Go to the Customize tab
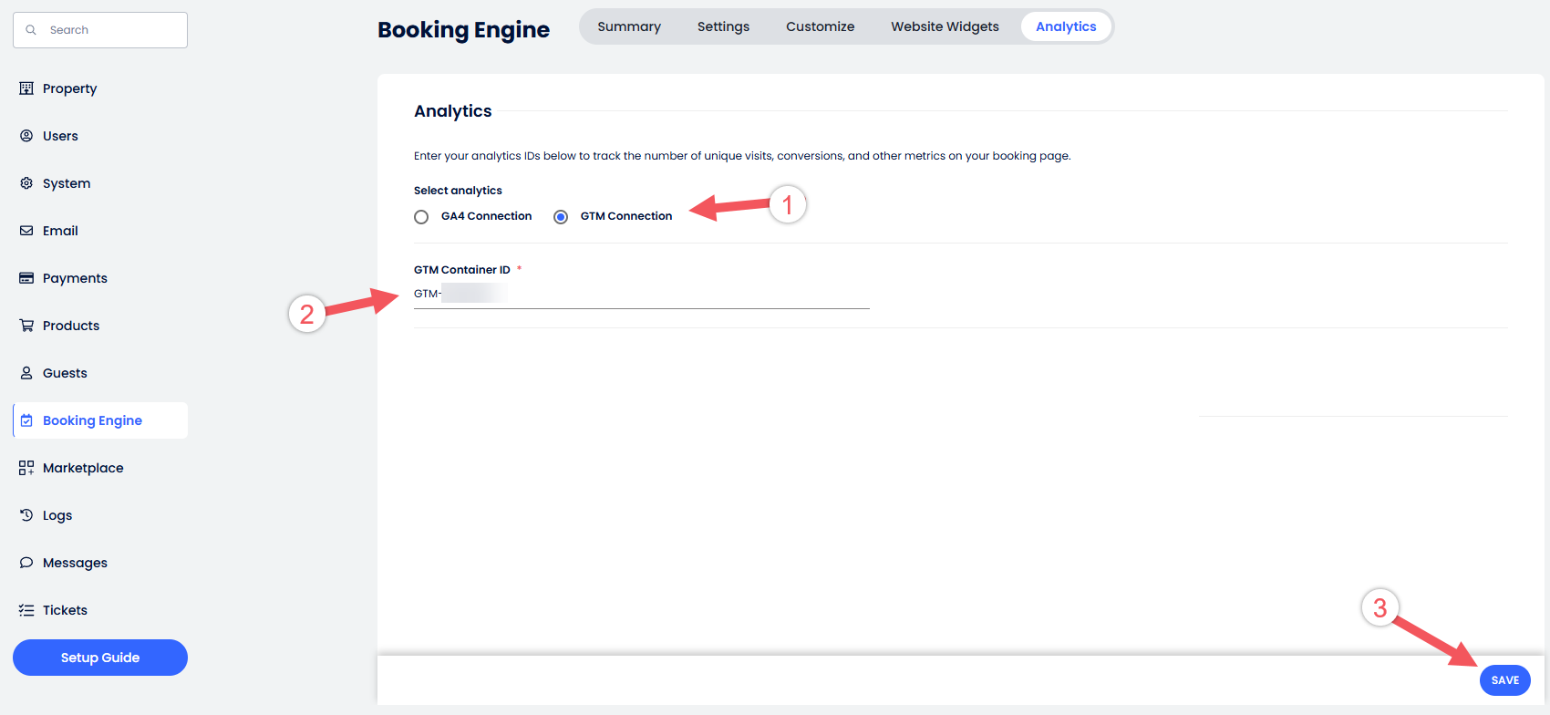Viewport: 1550px width, 715px height. (820, 26)
